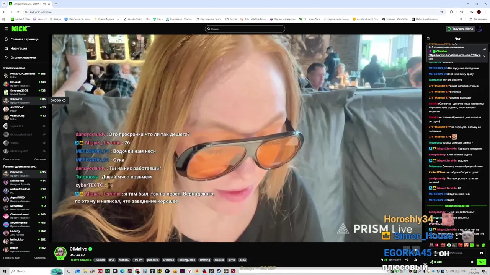The image size is (490, 275).
Task: Click Свернуть under followed channels
Action: (40, 159)
